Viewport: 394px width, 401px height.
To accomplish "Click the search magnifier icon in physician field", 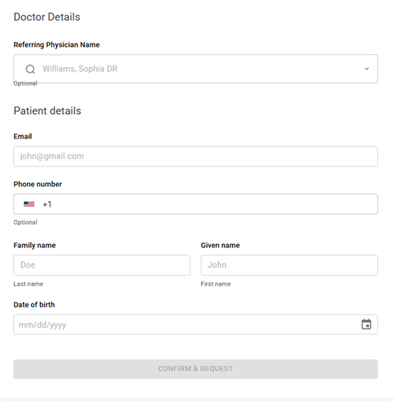I will (x=30, y=69).
